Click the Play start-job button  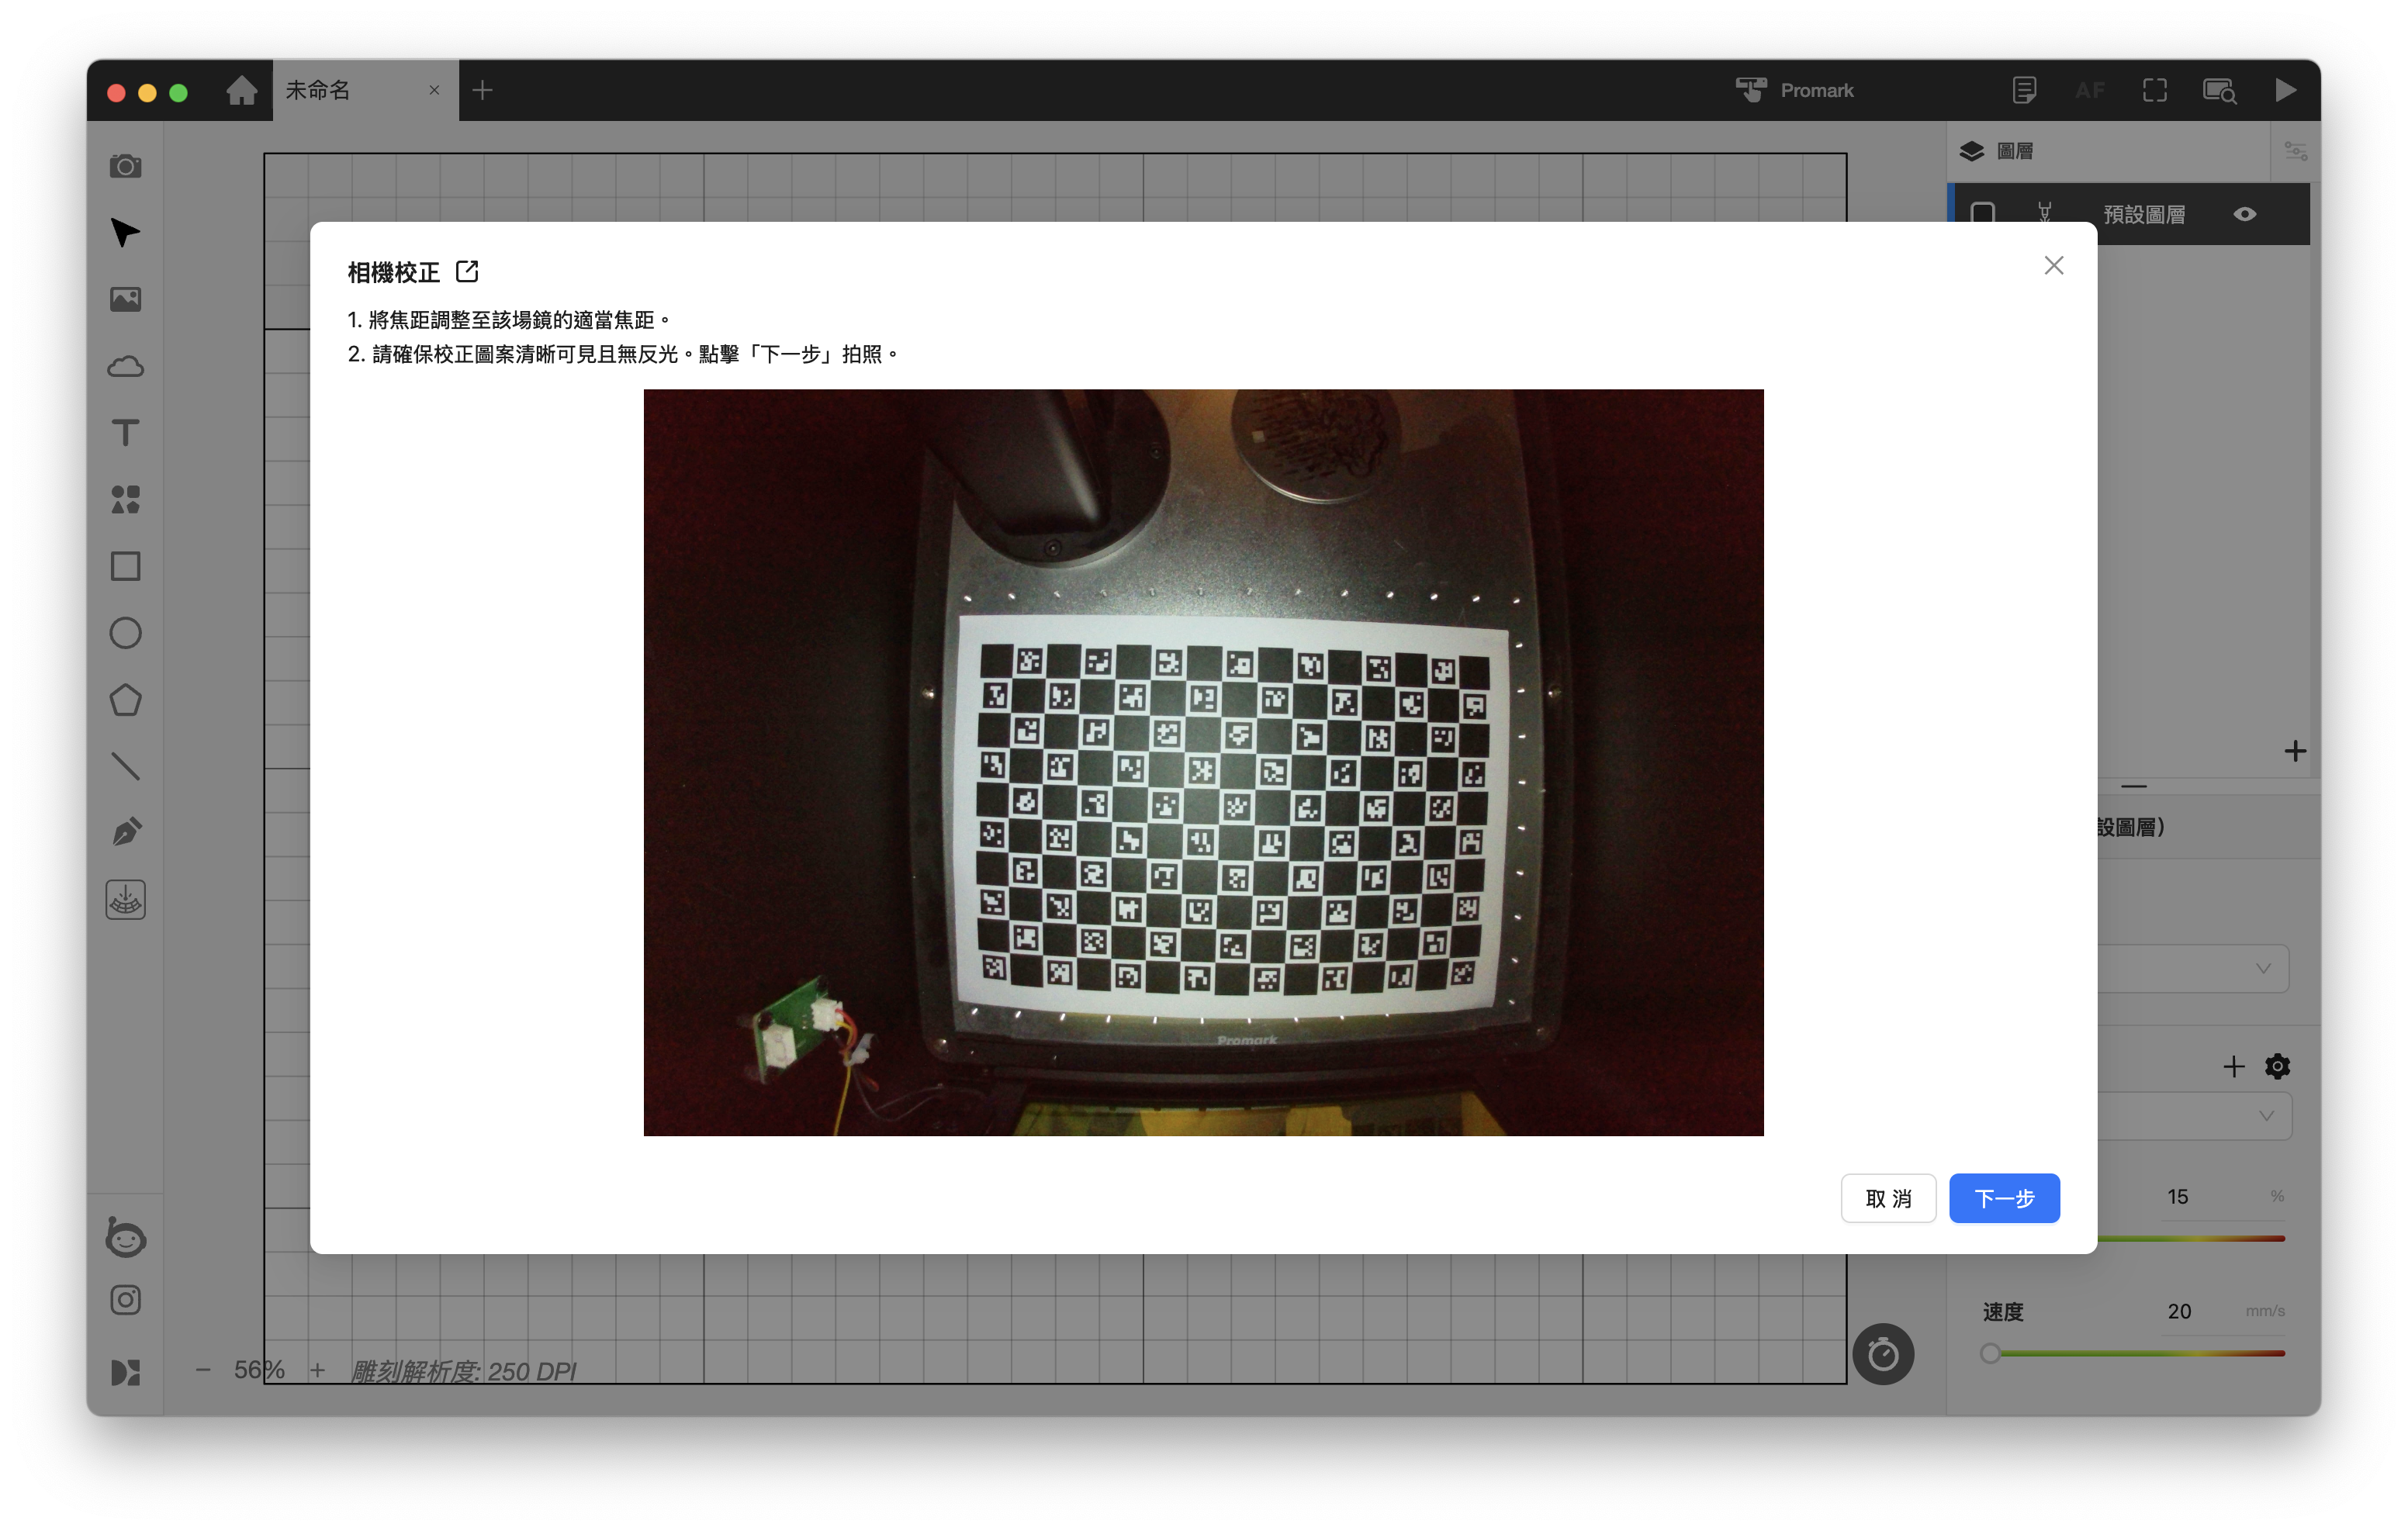pyautogui.click(x=2285, y=90)
